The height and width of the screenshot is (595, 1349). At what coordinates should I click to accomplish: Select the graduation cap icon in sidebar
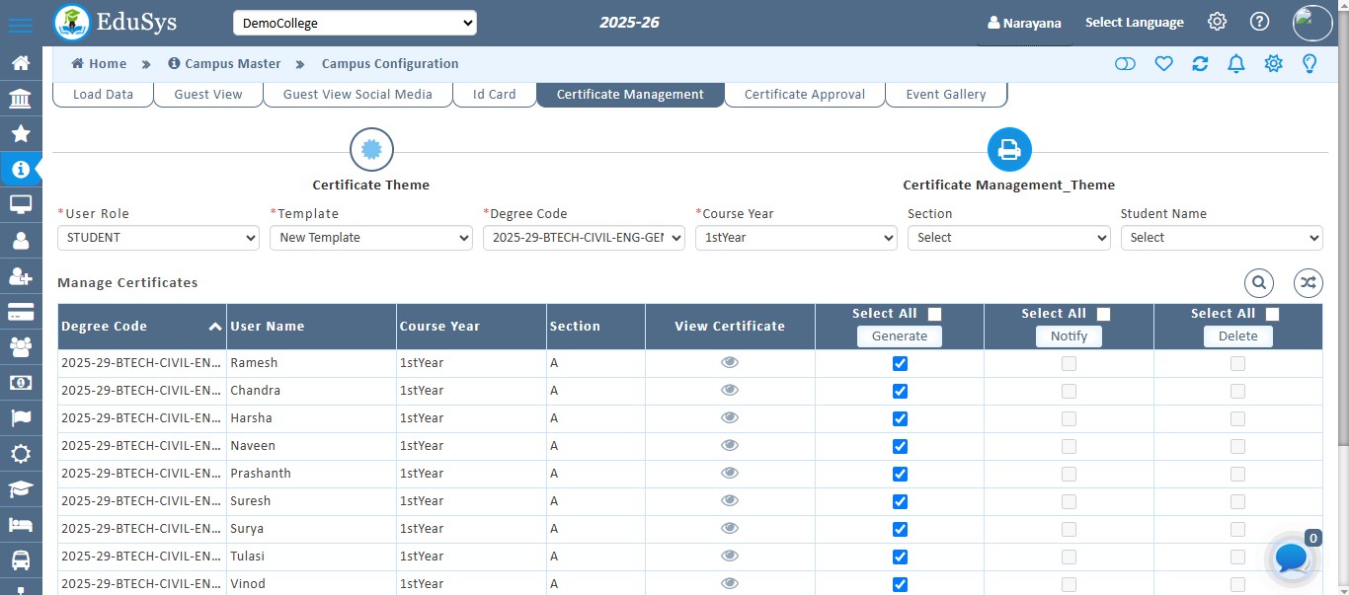coord(21,489)
